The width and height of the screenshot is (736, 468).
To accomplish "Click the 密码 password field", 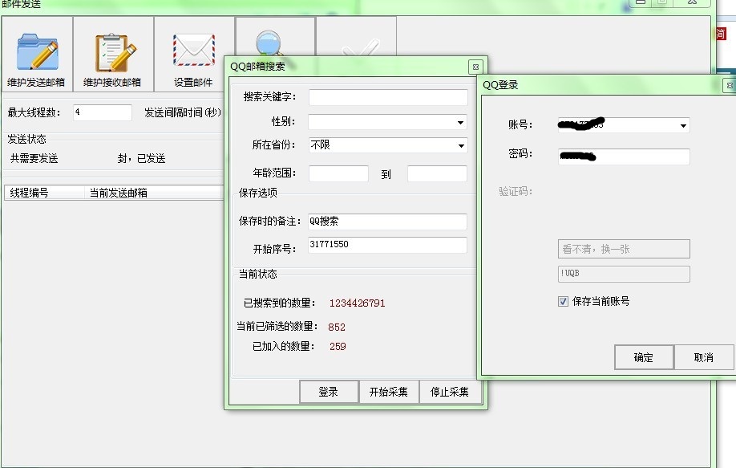I will [624, 157].
